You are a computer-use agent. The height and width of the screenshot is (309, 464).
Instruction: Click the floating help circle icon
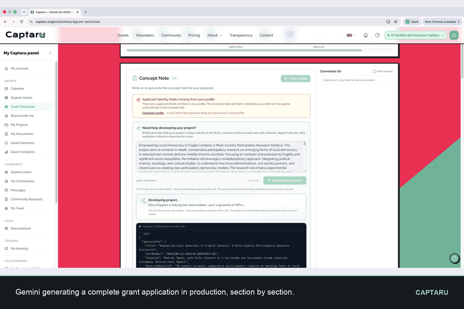(x=454, y=259)
